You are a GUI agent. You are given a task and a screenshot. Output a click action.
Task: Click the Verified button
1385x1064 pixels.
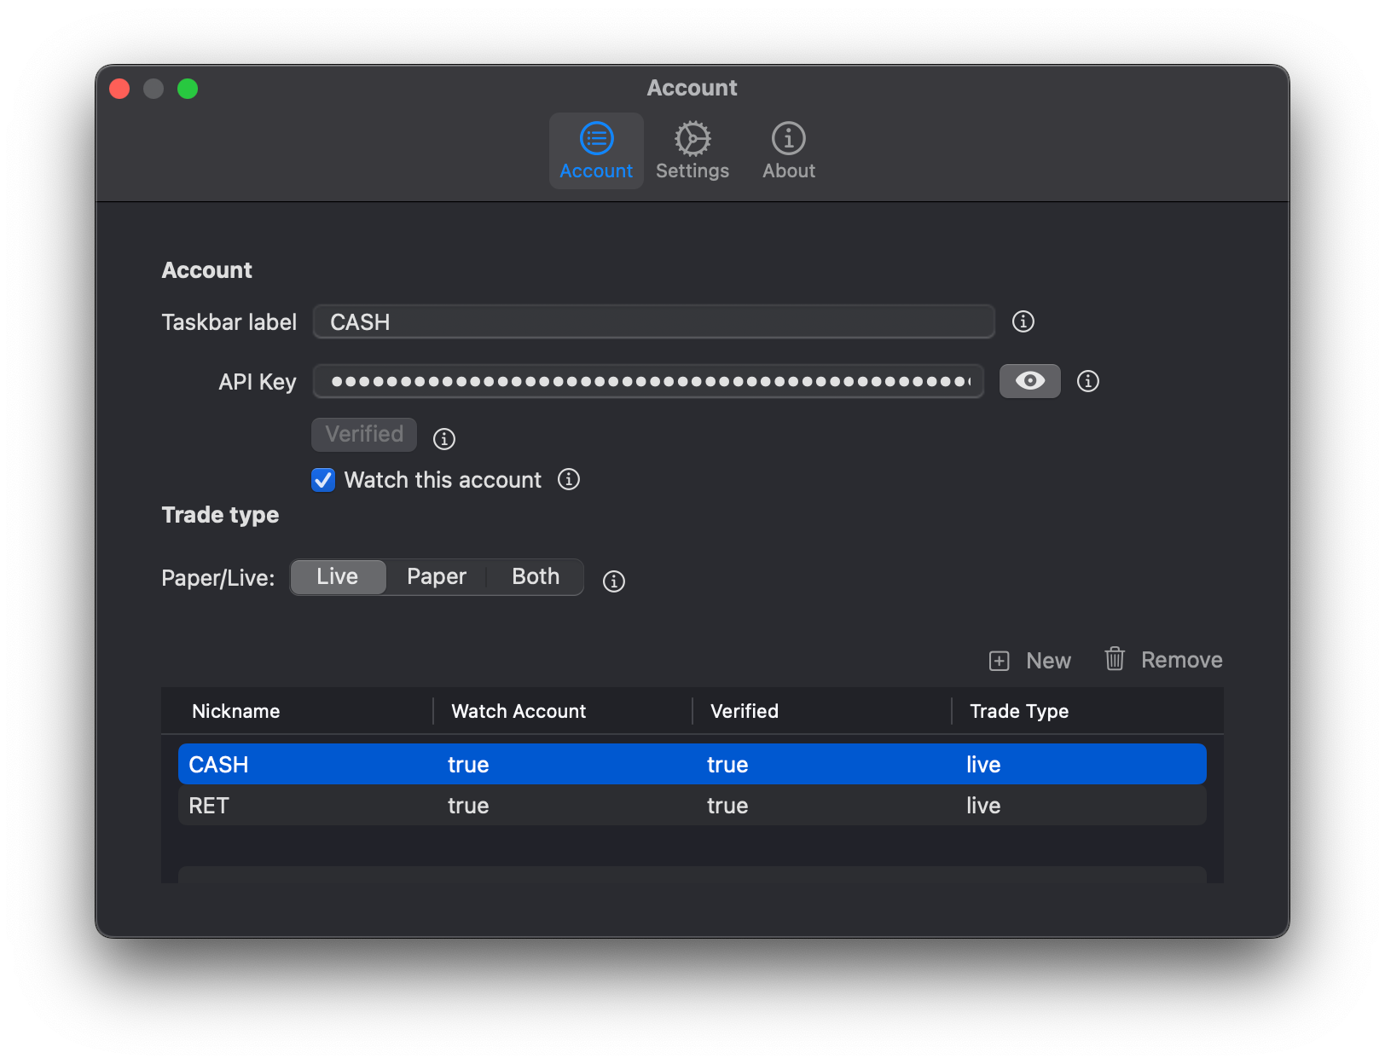tap(363, 434)
